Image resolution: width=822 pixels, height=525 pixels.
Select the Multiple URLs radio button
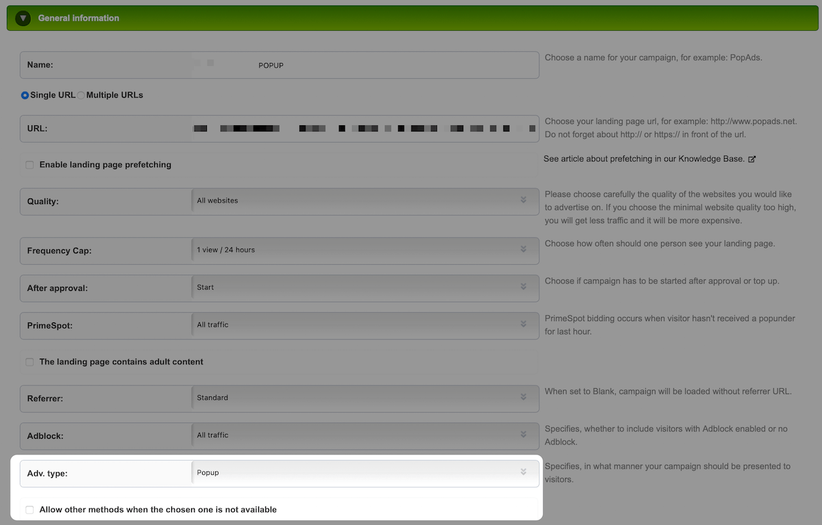pos(81,95)
